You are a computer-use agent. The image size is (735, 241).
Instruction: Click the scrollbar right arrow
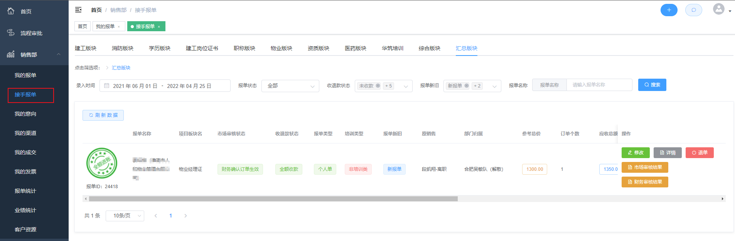click(x=722, y=199)
